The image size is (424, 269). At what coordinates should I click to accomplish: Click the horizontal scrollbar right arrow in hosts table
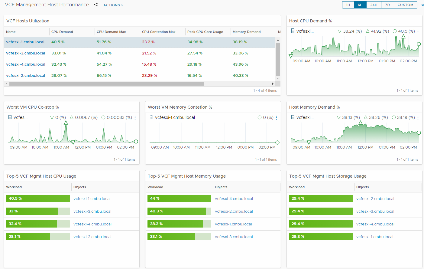tap(273, 84)
